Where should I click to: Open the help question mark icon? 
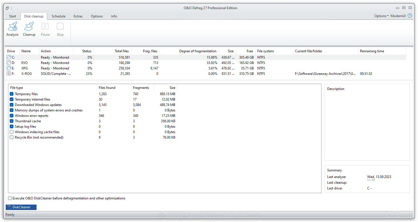pos(410,16)
